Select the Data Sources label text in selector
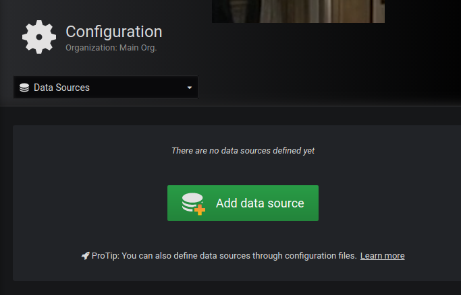 (x=61, y=88)
